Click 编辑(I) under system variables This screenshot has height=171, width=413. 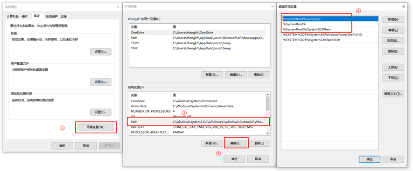tap(236, 144)
